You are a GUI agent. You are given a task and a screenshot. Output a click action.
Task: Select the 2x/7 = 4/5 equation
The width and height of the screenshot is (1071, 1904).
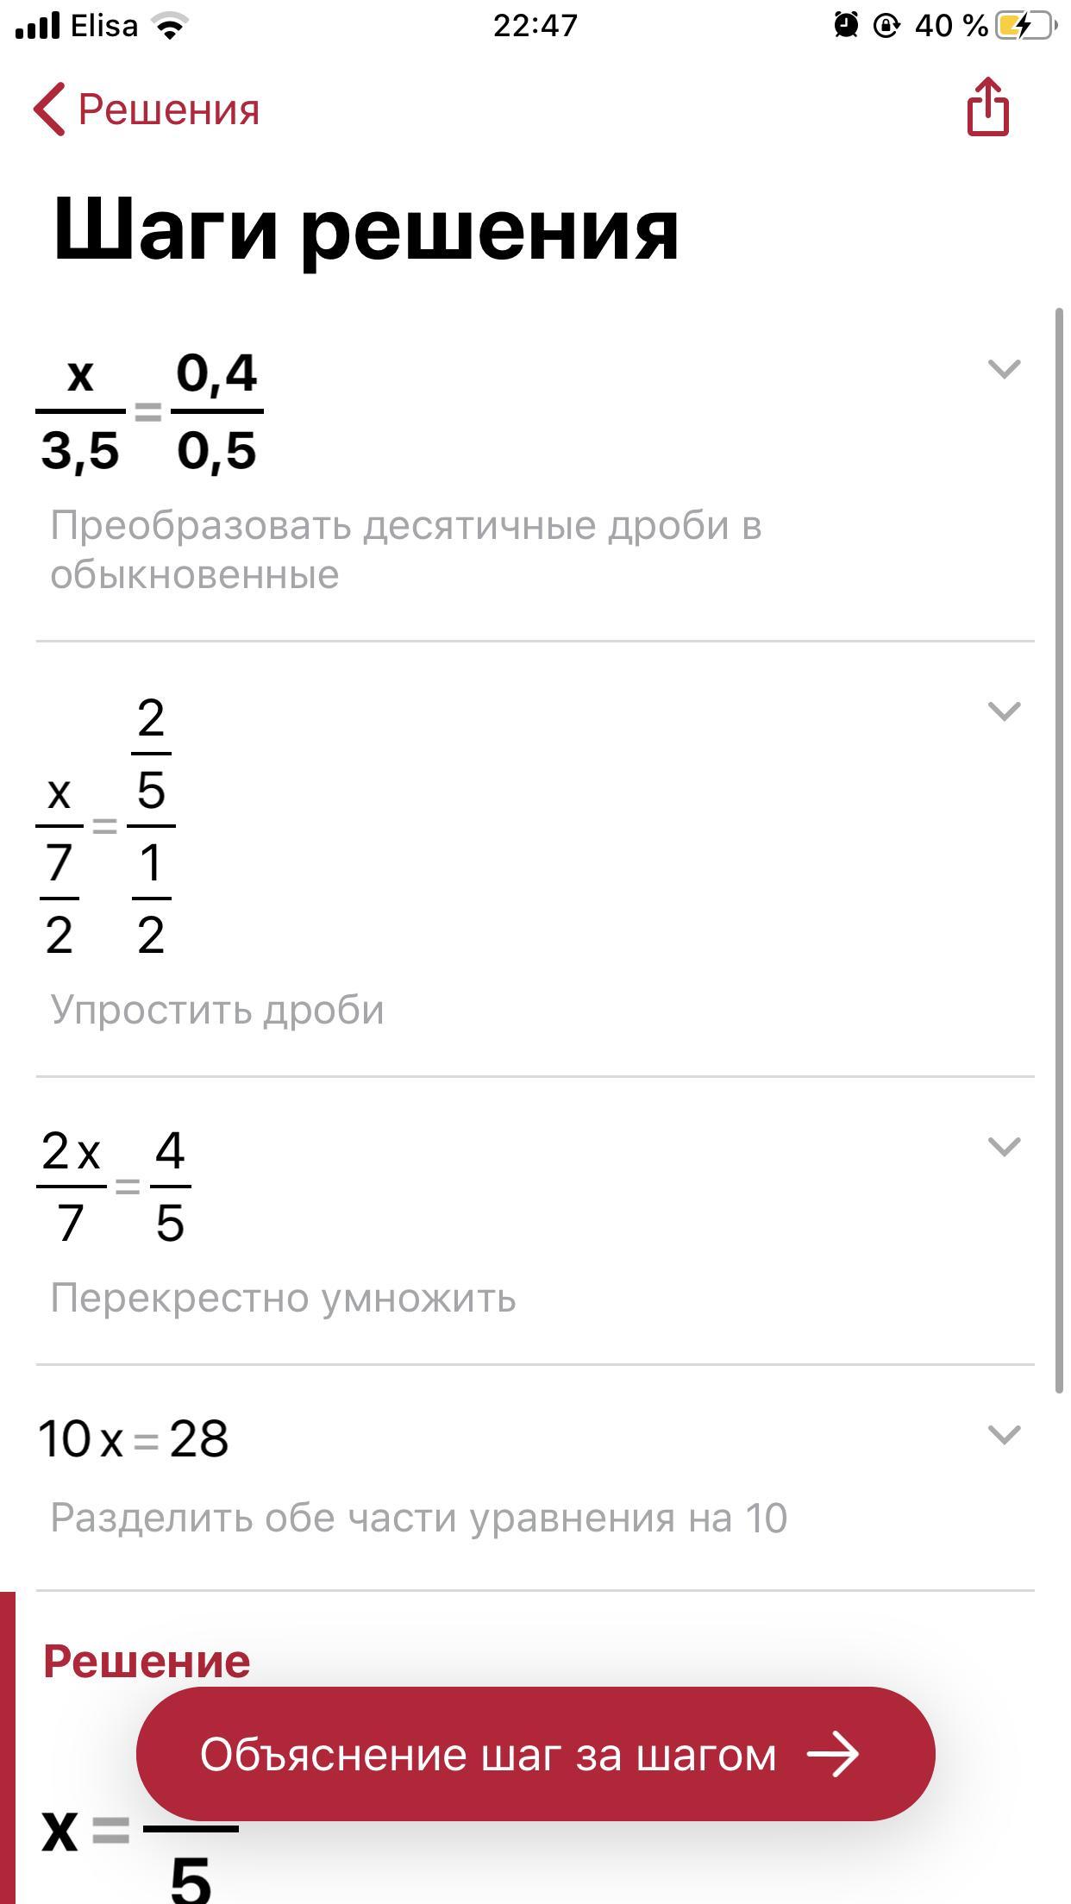114,1187
